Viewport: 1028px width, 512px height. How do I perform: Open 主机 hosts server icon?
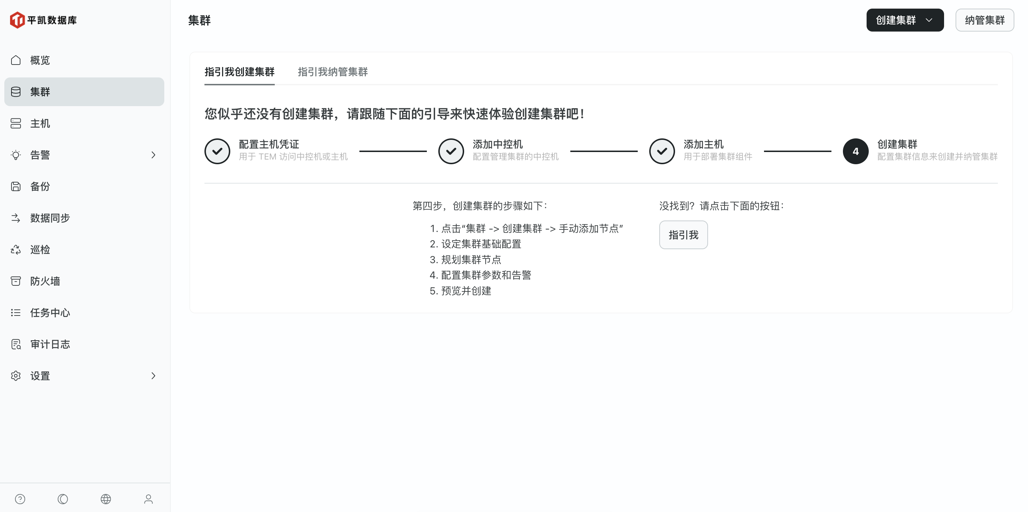click(16, 123)
